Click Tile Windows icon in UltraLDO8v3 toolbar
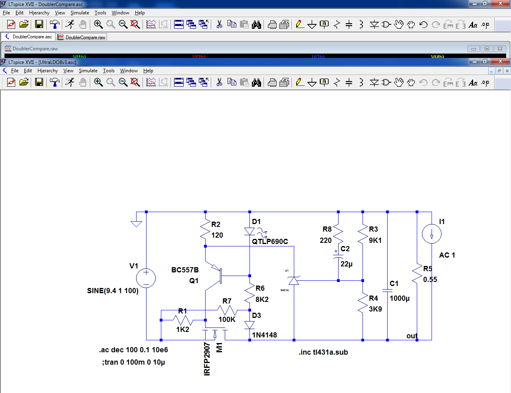The height and width of the screenshot is (393, 511). click(x=179, y=82)
